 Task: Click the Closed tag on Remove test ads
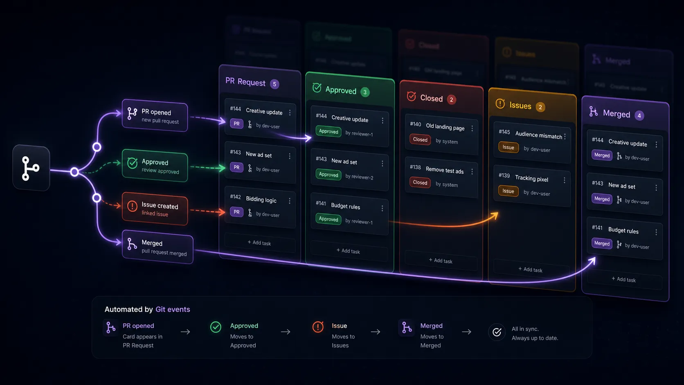[420, 182]
